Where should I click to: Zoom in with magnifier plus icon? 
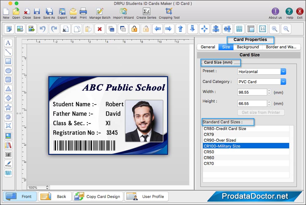coord(274,29)
